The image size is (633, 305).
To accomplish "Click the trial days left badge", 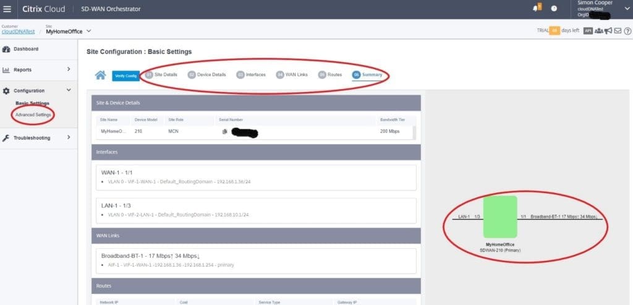I will 554,31.
